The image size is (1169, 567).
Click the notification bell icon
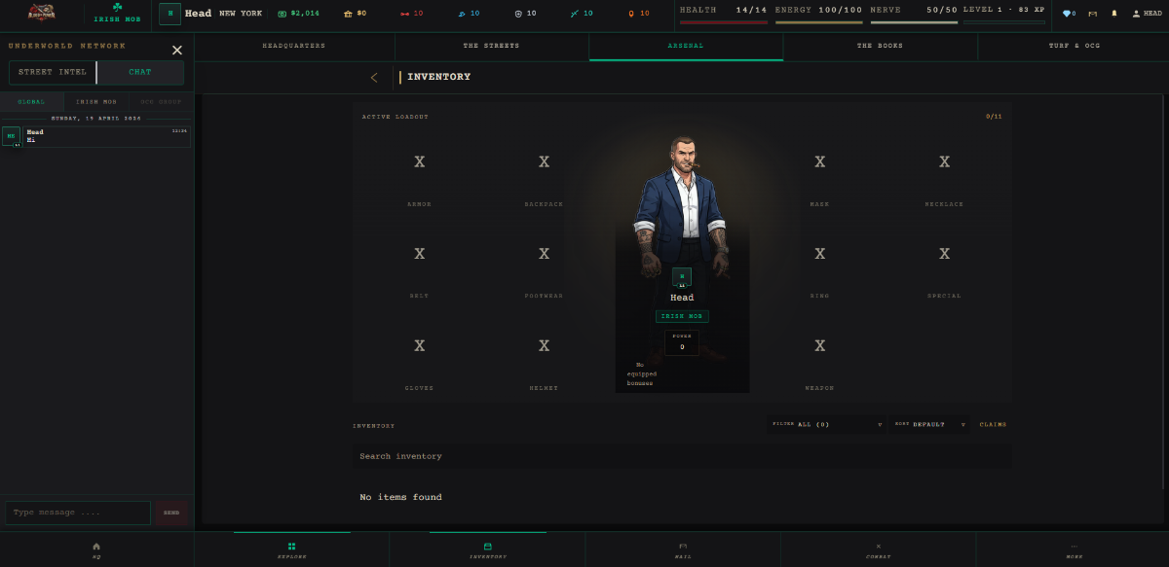[1114, 14]
